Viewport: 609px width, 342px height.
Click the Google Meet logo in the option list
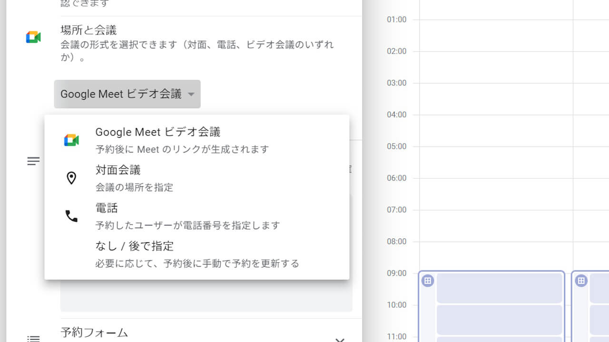(x=71, y=140)
